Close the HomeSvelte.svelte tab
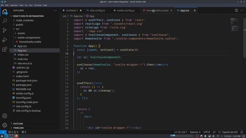 coord(171,10)
